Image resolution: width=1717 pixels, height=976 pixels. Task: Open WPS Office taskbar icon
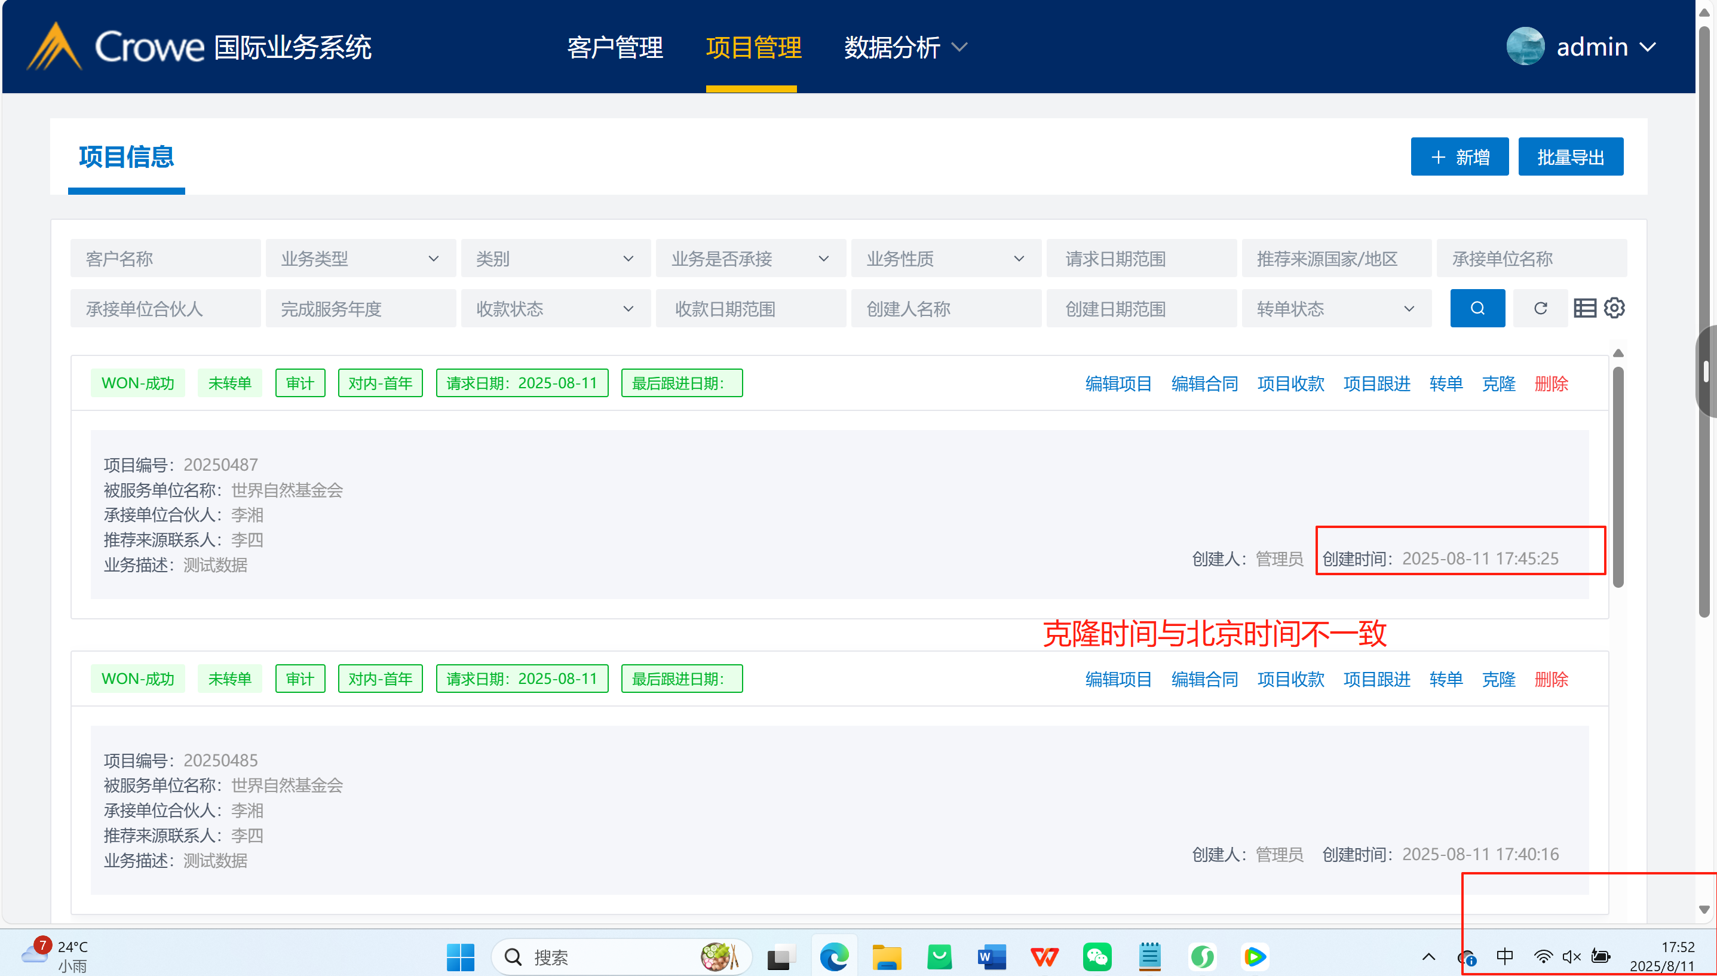(1044, 956)
